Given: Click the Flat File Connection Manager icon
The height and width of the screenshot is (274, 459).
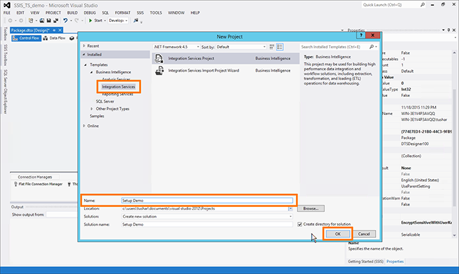Looking at the screenshot, I should [16, 184].
